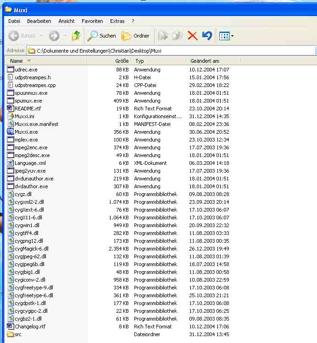This screenshot has width=317, height=343.
Task: Select file name cygX11-6.dll
Action: [x=28, y=218]
